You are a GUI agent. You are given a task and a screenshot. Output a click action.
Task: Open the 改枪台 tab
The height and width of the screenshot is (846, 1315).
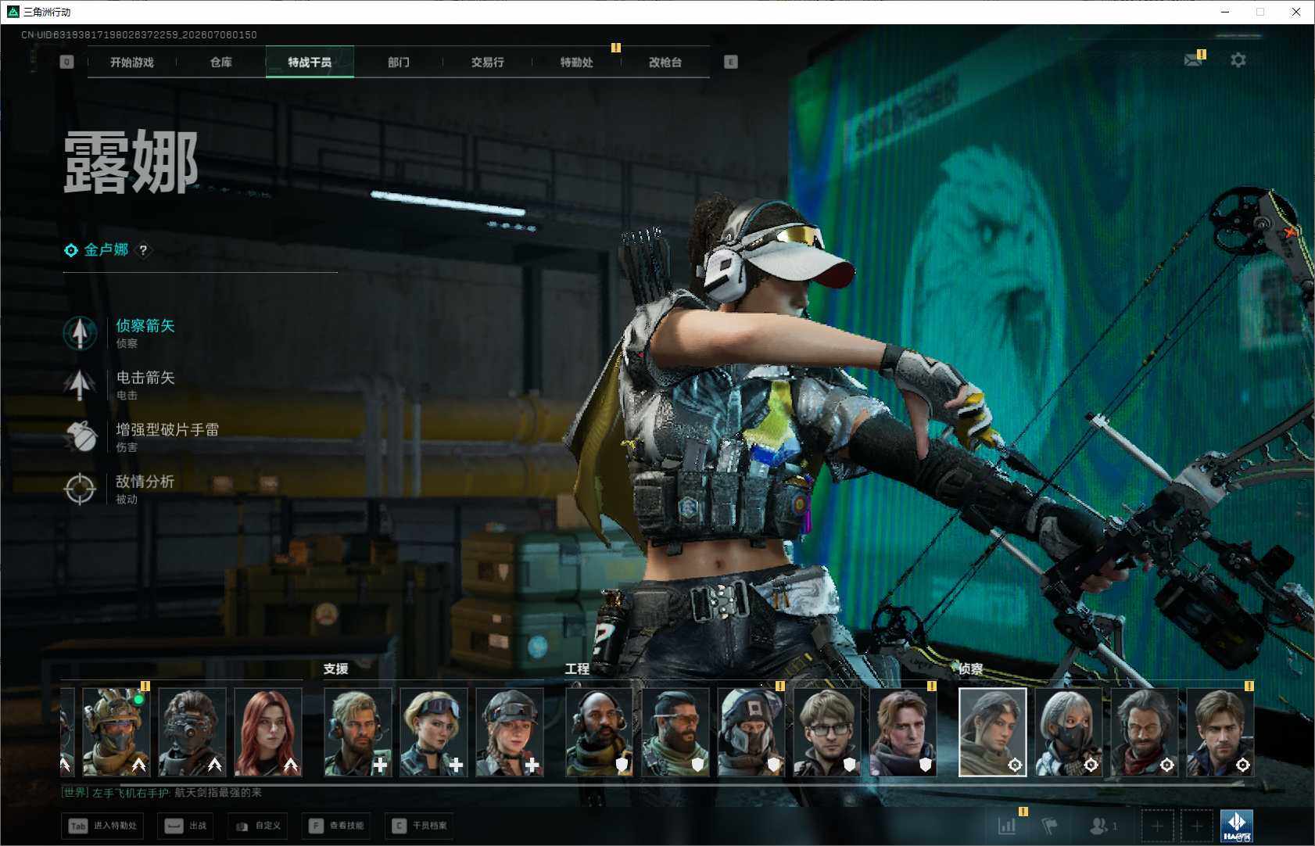[x=665, y=63]
